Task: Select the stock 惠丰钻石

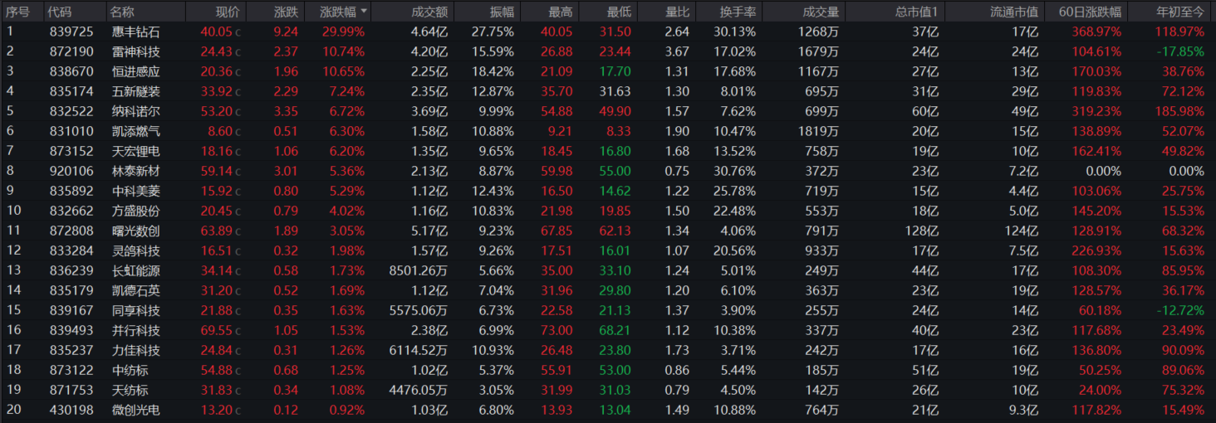Action: click(136, 32)
